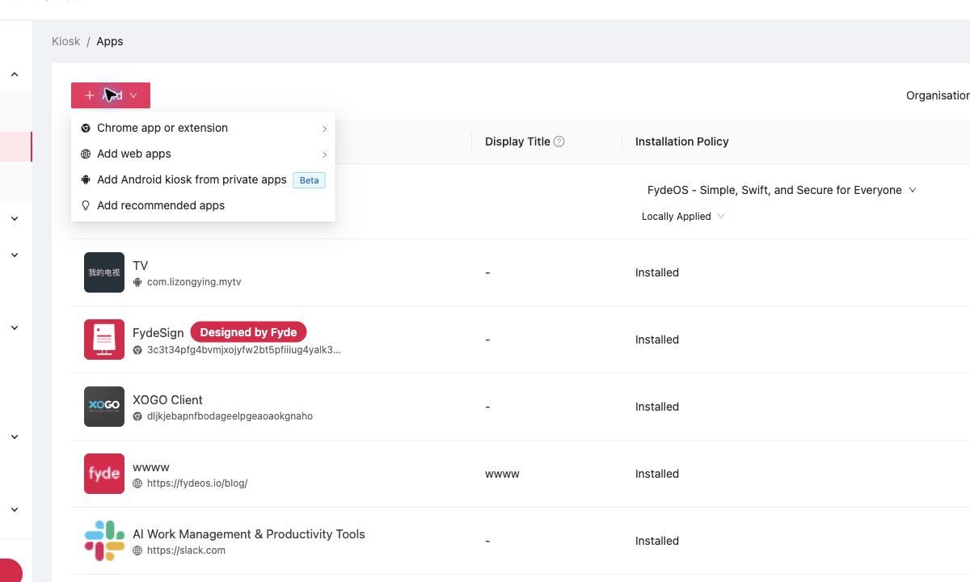Click the globe icon beside Add web apps
970x582 pixels.
[x=86, y=154]
